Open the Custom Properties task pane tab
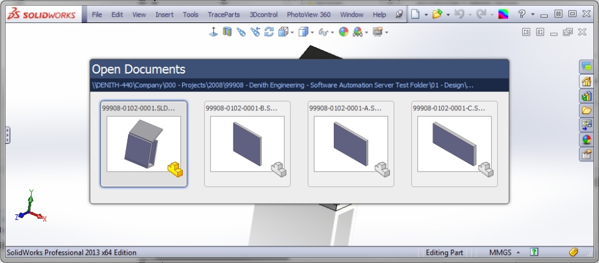The width and height of the screenshot is (599, 263). point(587,154)
